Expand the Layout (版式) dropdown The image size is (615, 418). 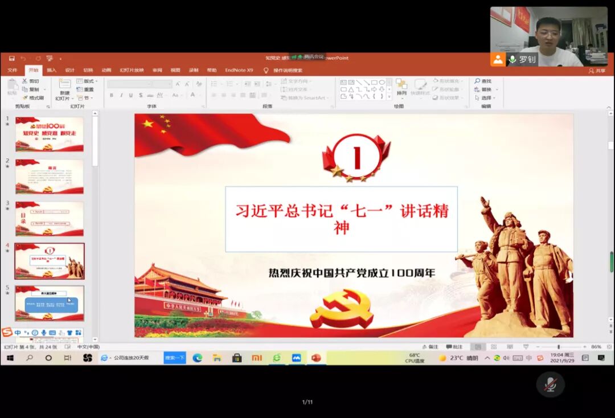pos(88,81)
